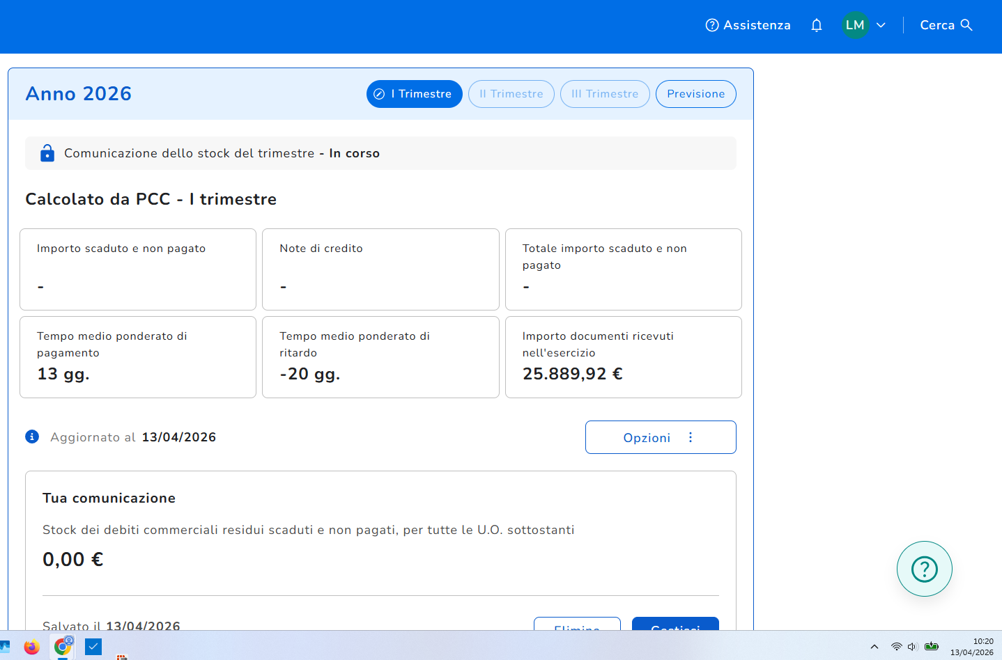
Task: Expand the user account dropdown chevron
Action: tap(881, 25)
